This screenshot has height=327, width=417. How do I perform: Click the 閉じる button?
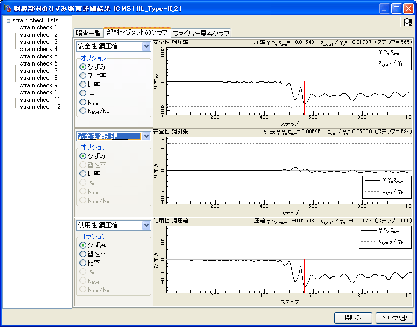353,317
